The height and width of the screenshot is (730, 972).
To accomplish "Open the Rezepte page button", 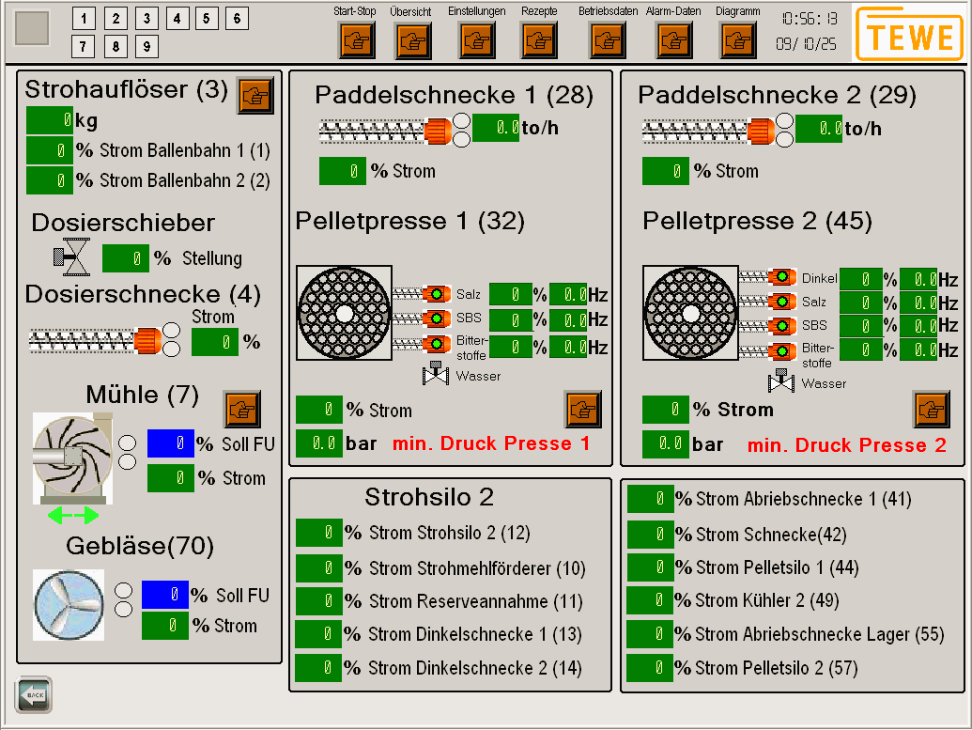I will (x=539, y=40).
